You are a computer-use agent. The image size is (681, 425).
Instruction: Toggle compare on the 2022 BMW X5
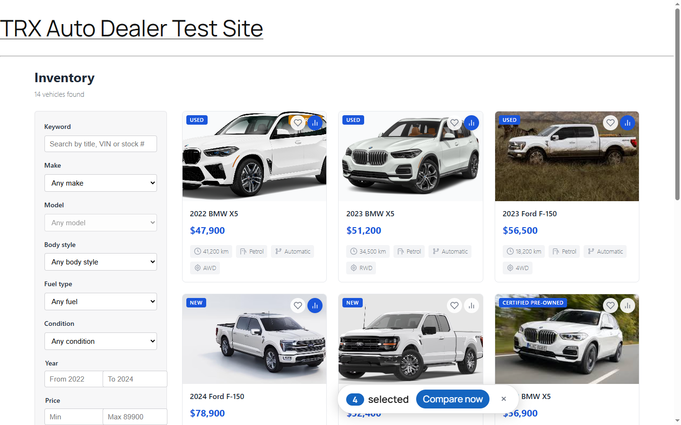pyautogui.click(x=315, y=123)
